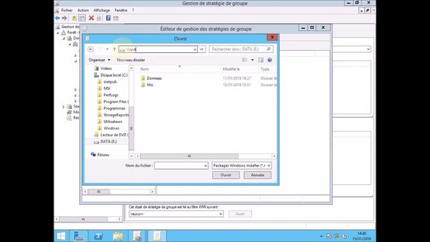This screenshot has height=242, width=430.
Task: Click Nouveau dossier button
Action: 131,60
